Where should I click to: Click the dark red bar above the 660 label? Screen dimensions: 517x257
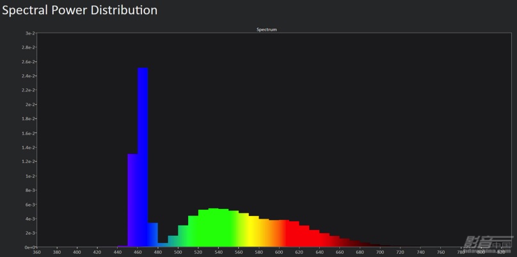point(335,241)
